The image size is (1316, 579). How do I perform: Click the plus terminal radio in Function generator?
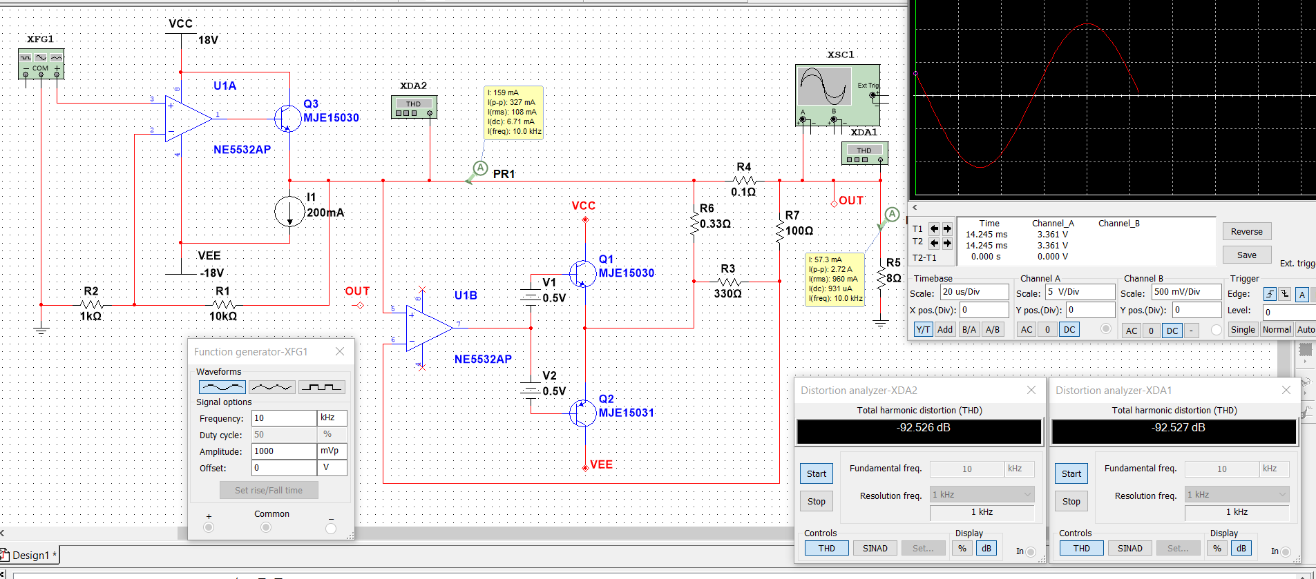(x=209, y=528)
